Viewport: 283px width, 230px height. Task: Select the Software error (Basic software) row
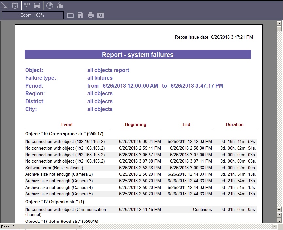click(x=54, y=168)
